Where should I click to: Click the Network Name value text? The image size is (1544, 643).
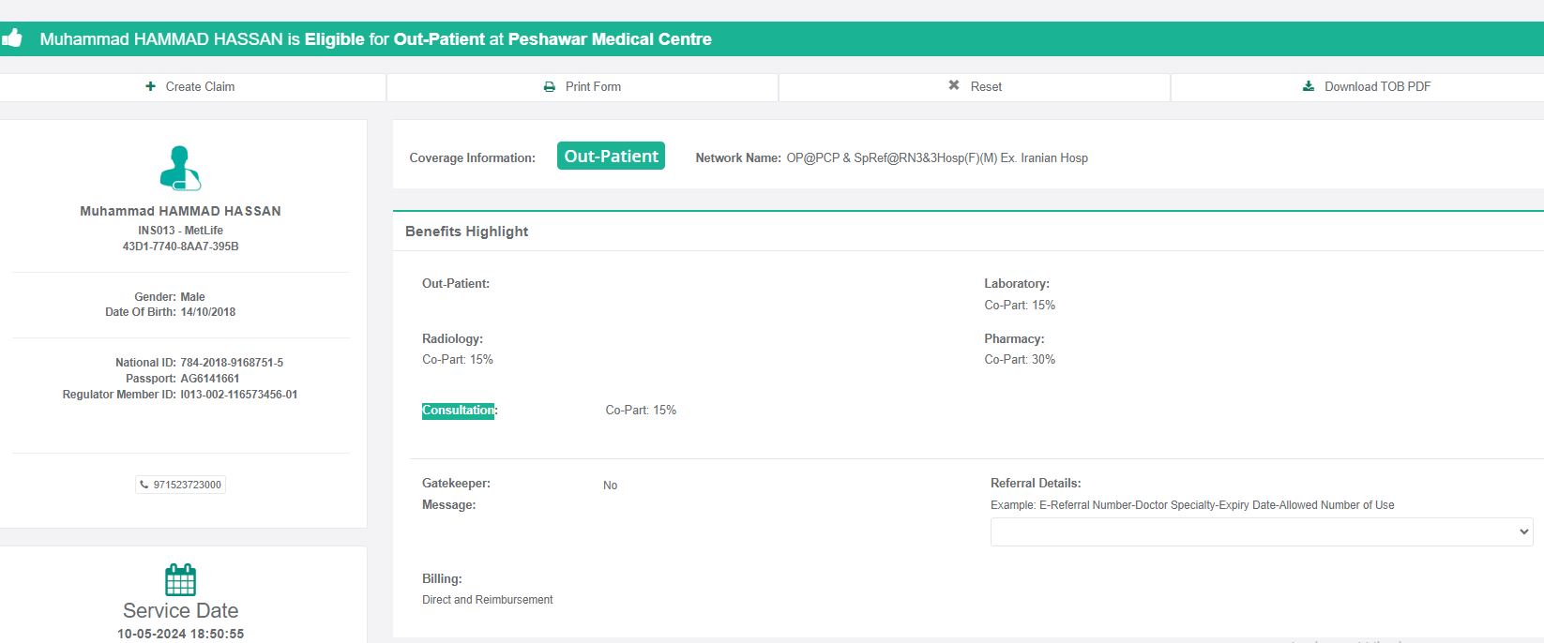[937, 157]
